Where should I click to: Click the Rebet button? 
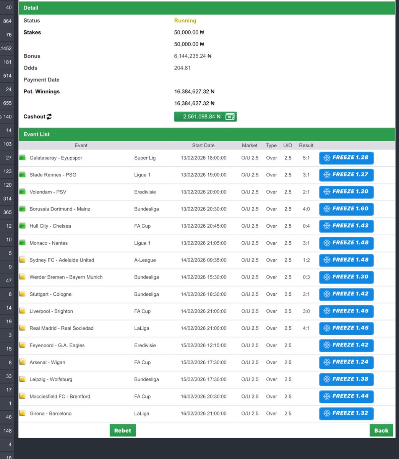[123, 430]
